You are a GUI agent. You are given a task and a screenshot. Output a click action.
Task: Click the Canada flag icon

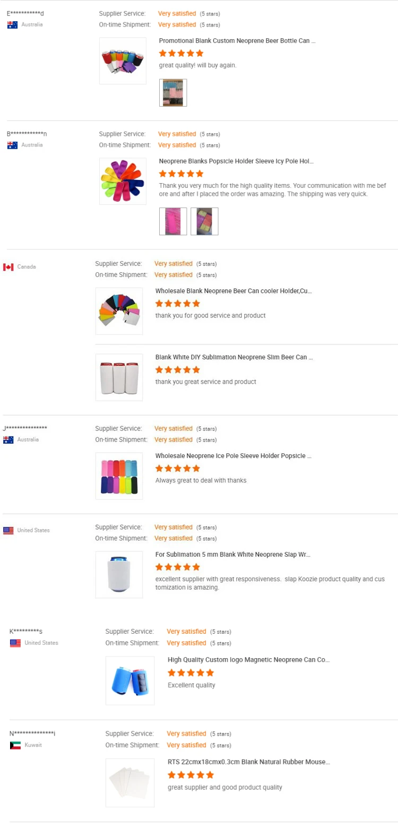coord(8,267)
